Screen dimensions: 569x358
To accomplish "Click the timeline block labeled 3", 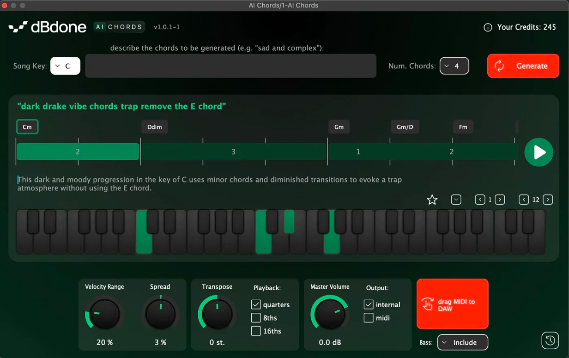I will (x=233, y=152).
